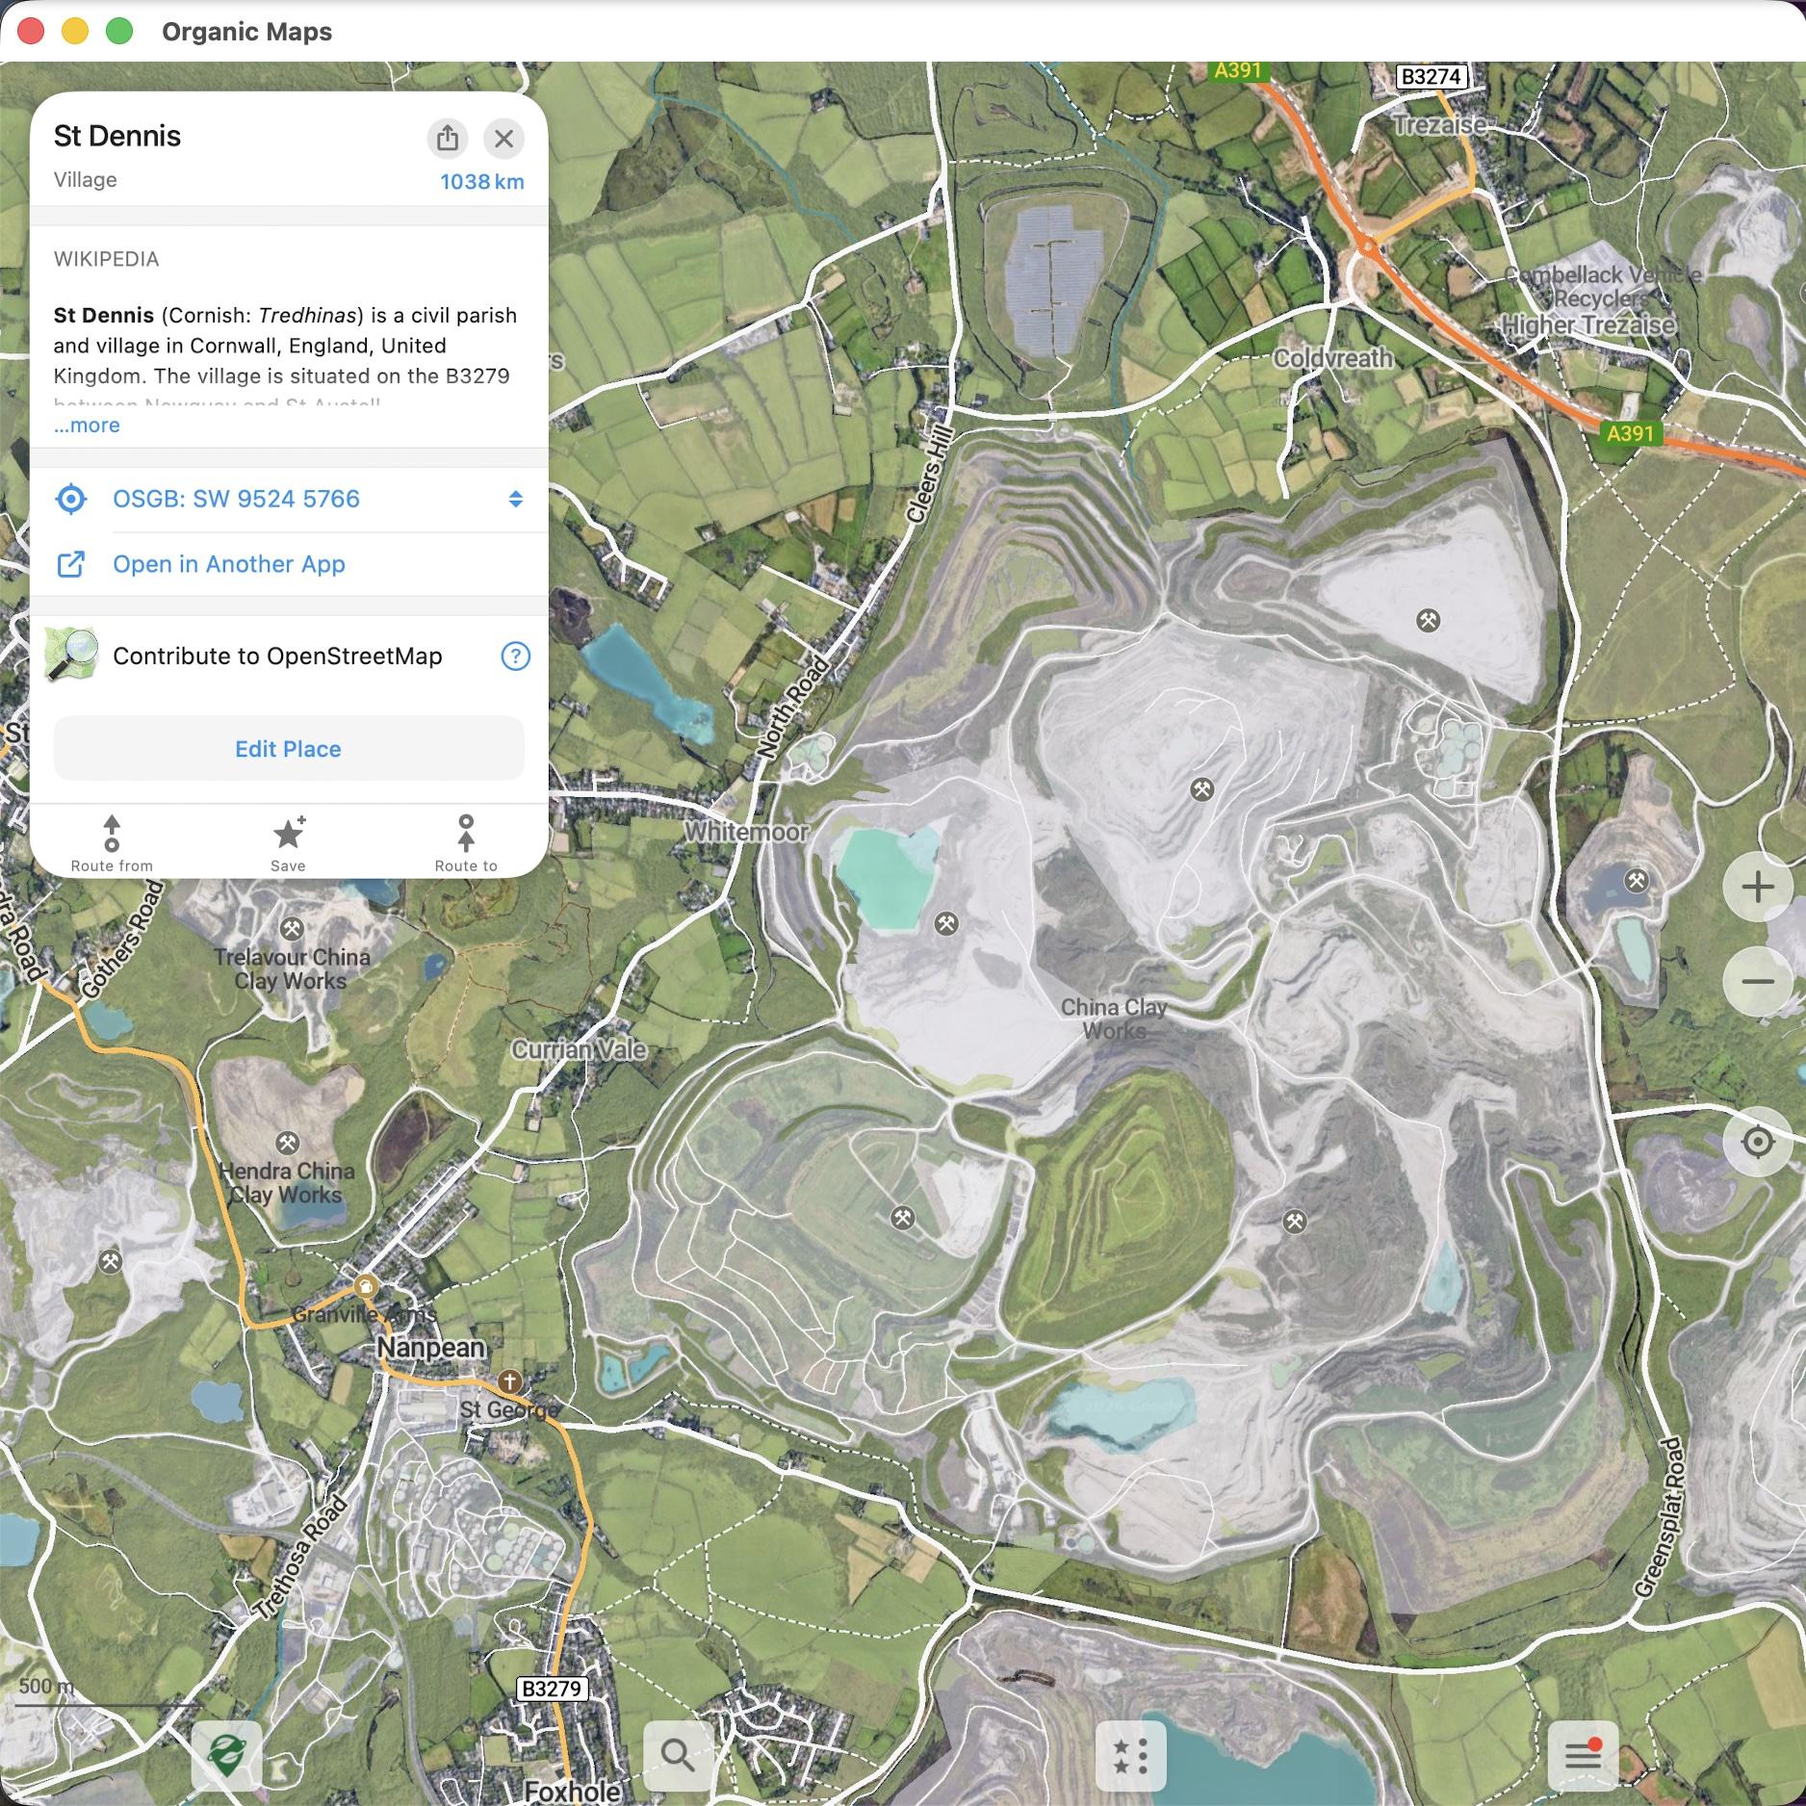Click the Foxhole village label
Screen dimensions: 1806x1806
tap(573, 1791)
